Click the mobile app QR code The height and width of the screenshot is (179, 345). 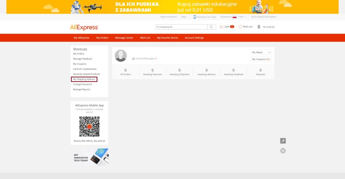point(89,126)
